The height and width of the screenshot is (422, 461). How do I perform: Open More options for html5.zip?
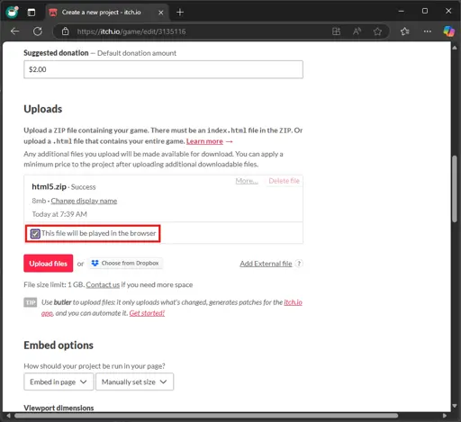(247, 181)
